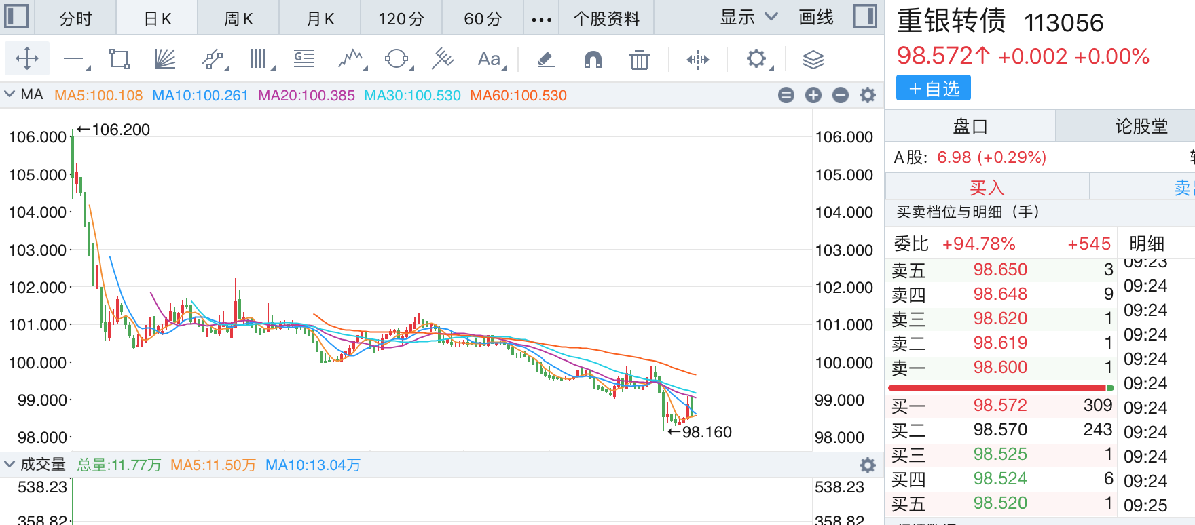Viewport: 1195px width, 525px height.
Task: Pick the rectangle drawing tool
Action: pyautogui.click(x=119, y=59)
